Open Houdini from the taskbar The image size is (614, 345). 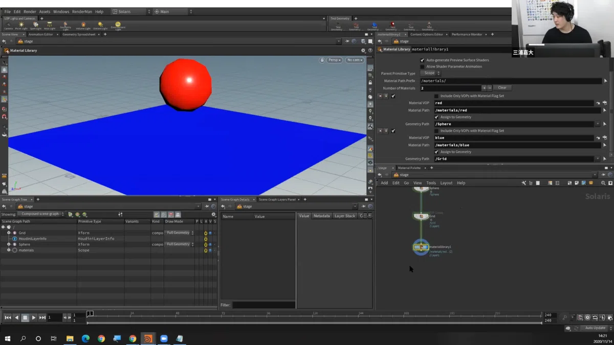(148, 338)
